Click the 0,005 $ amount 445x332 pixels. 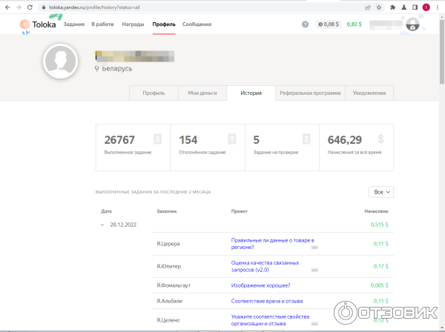pos(379,285)
